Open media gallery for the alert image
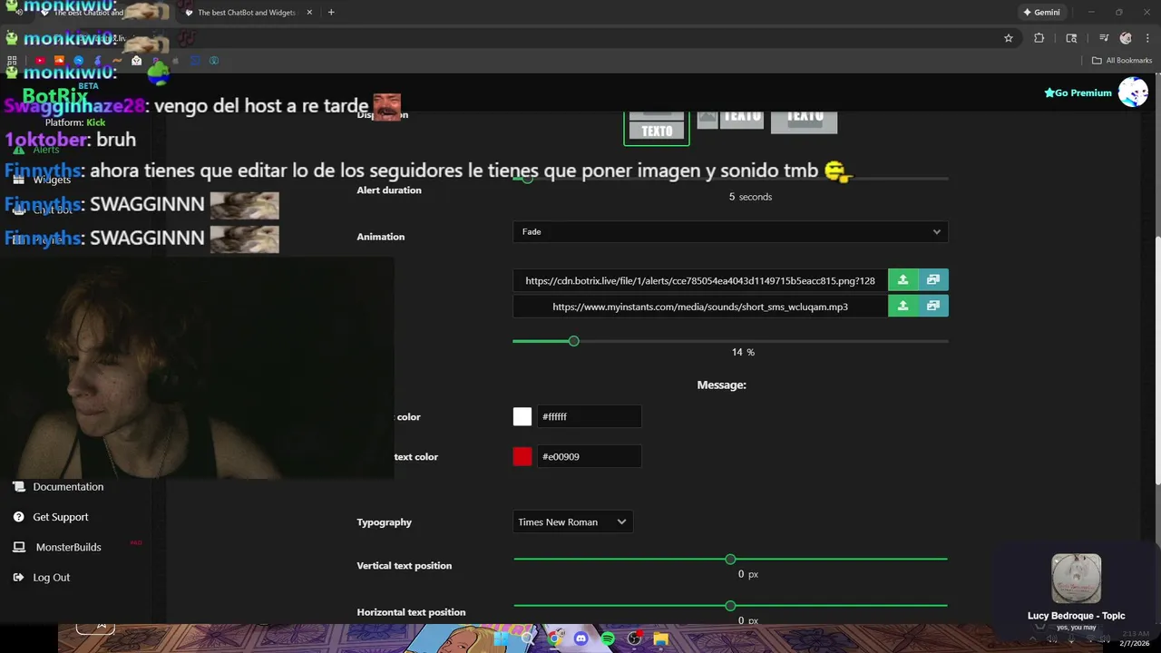Screen dimensions: 1161x653 pyautogui.click(x=933, y=280)
